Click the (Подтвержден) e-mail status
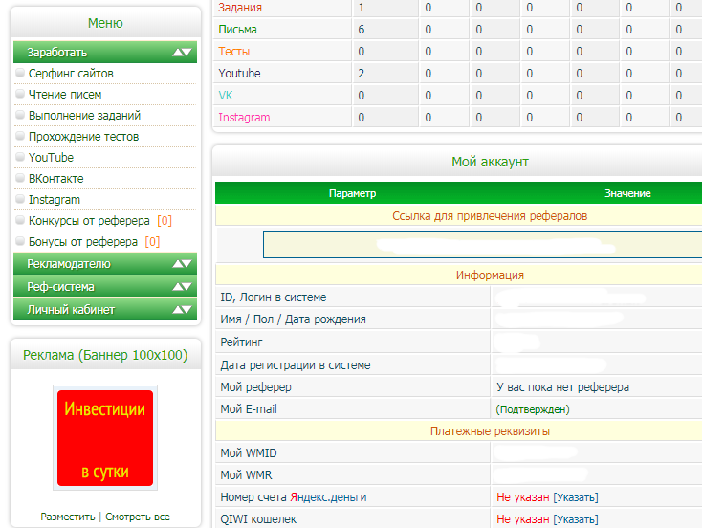This screenshot has height=528, width=703. click(x=533, y=409)
